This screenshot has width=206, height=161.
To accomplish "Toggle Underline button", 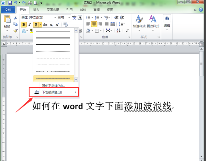I will [36, 25].
